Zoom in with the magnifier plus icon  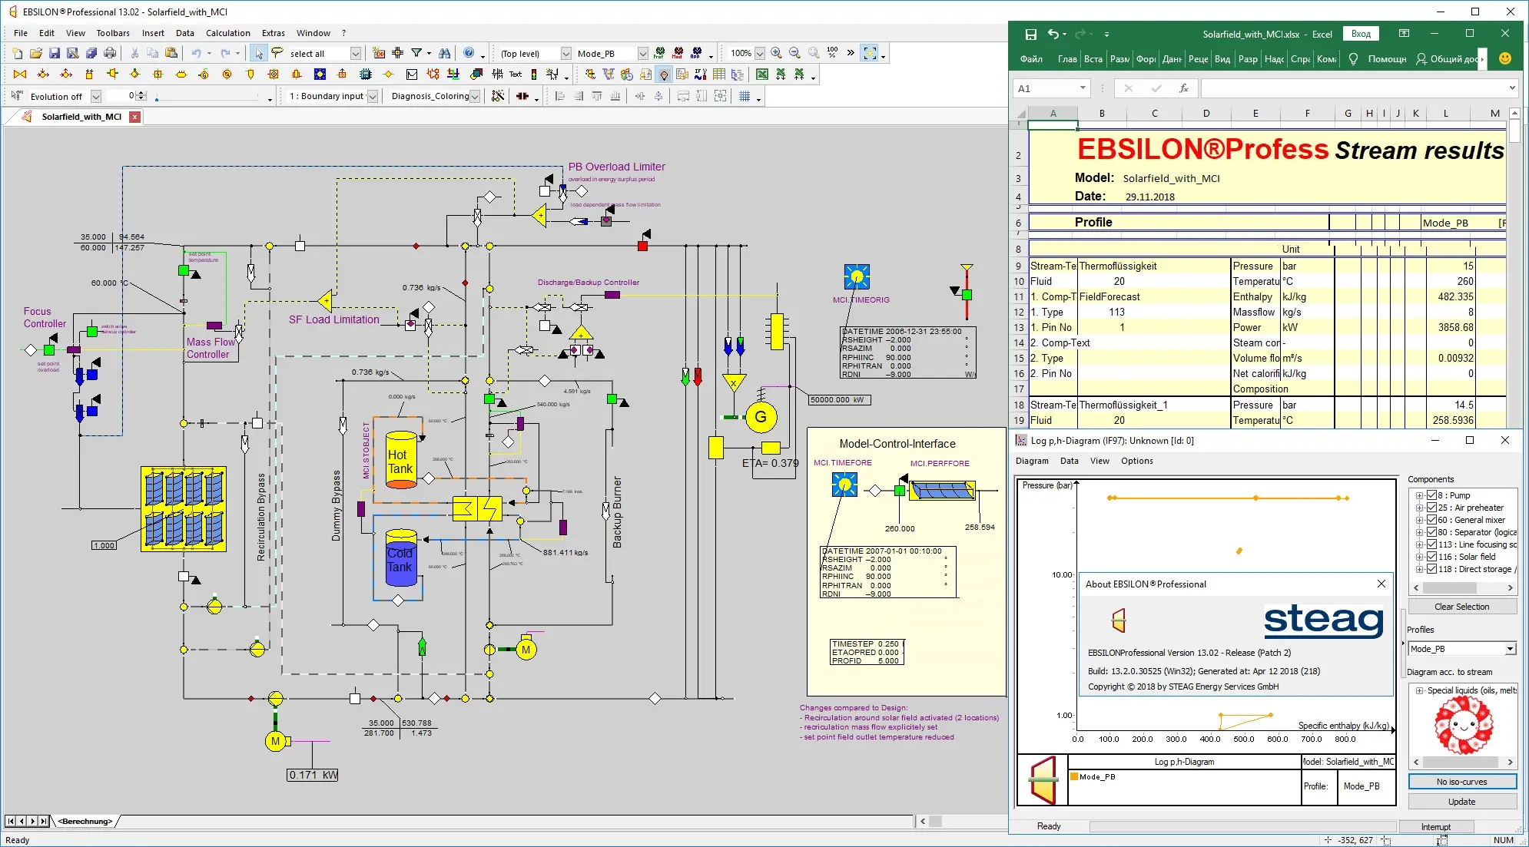pos(777,53)
